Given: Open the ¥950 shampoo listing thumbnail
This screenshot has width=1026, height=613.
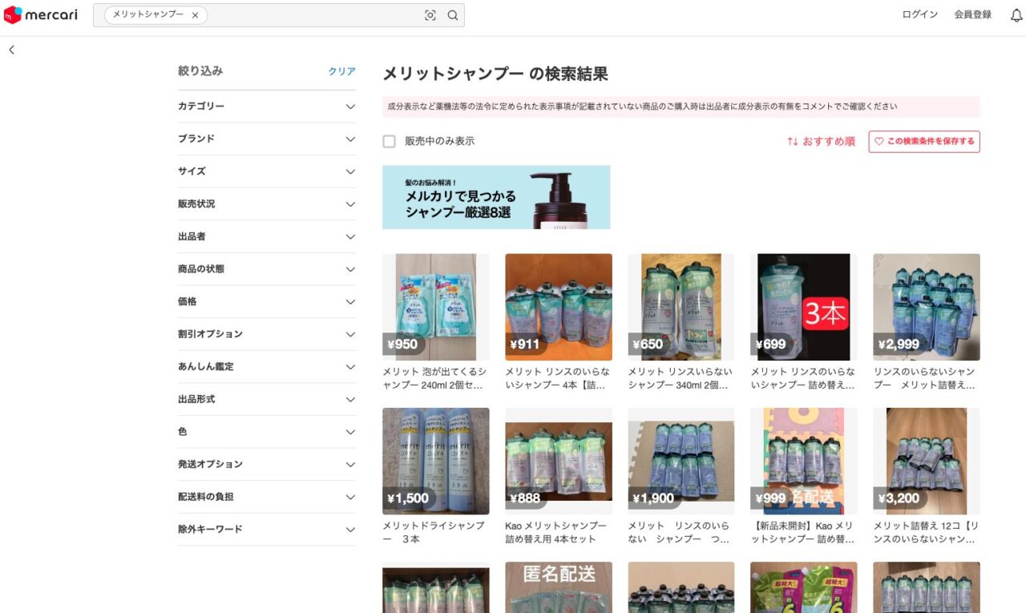Looking at the screenshot, I should click(435, 307).
